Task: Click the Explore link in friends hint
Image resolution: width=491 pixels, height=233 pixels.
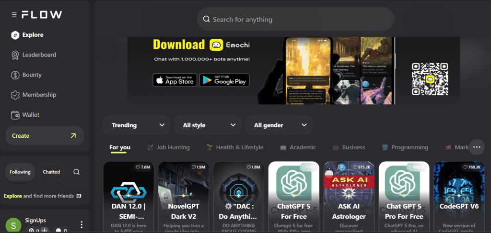Action: tap(12, 196)
